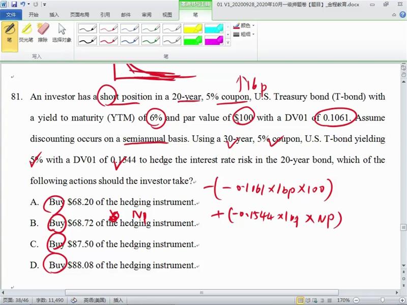Screen dimensions: 407x305
Task: Switch to print layout view button
Action: pyautogui.click(x=301, y=300)
